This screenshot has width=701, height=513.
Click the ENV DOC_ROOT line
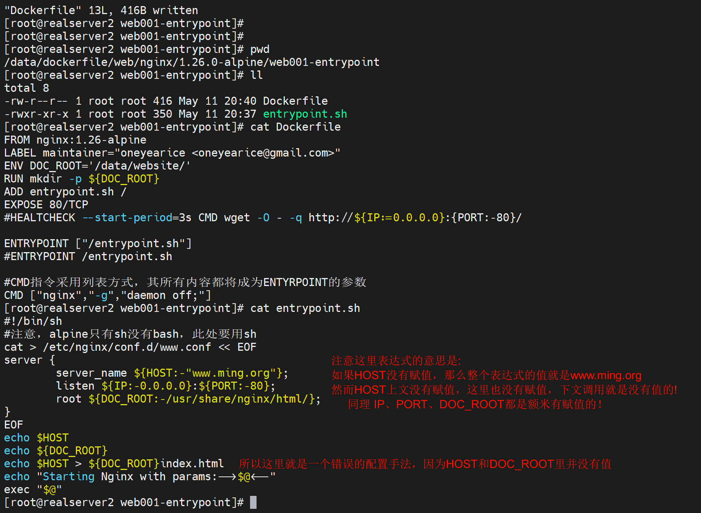click(97, 166)
